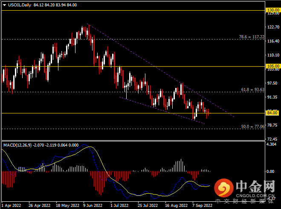Click the 110.10 price axis value
The image size is (281, 209).
coord(273,55)
